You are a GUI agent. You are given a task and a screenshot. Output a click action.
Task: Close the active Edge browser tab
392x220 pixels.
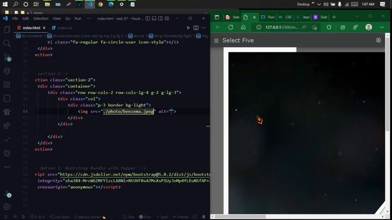(254, 17)
